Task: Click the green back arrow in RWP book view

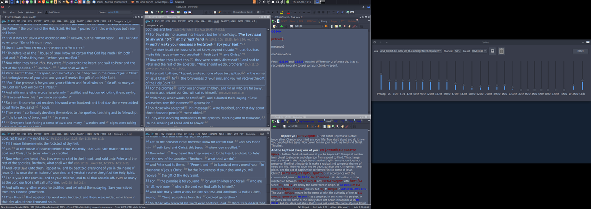Action: [x=274, y=126]
